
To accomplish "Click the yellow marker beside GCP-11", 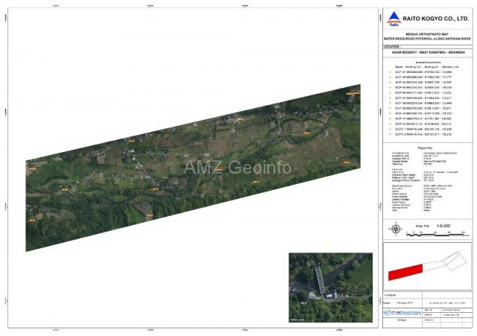I will point(390,118).
